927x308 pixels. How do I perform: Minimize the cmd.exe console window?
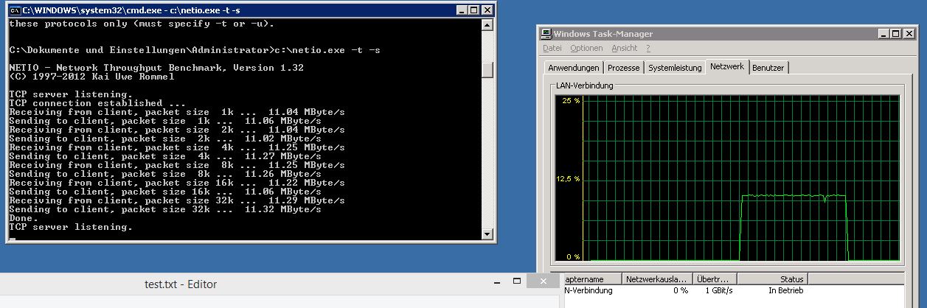point(461,10)
